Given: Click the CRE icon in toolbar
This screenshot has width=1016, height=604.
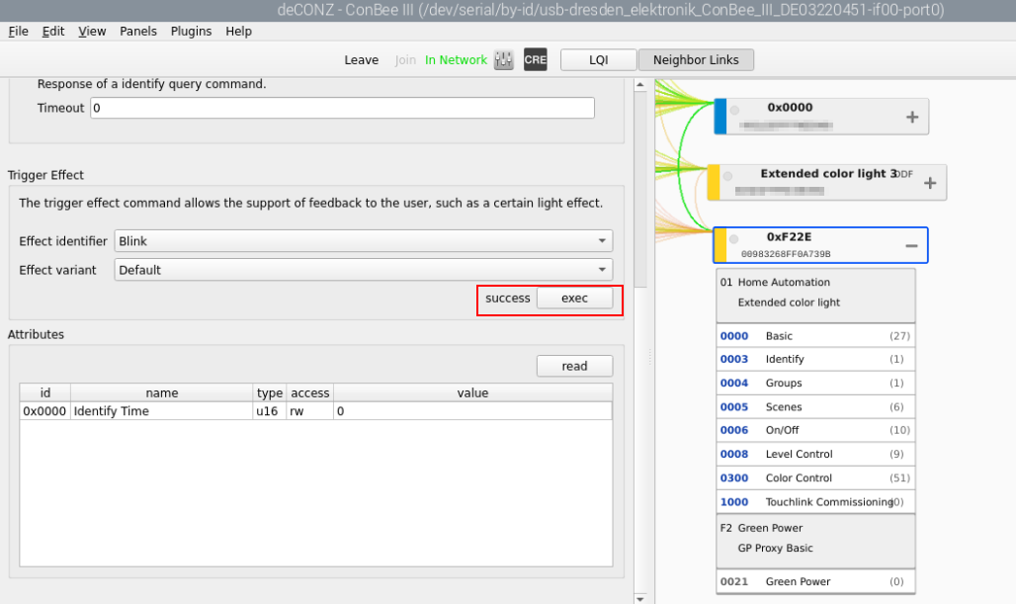Looking at the screenshot, I should coord(535,60).
